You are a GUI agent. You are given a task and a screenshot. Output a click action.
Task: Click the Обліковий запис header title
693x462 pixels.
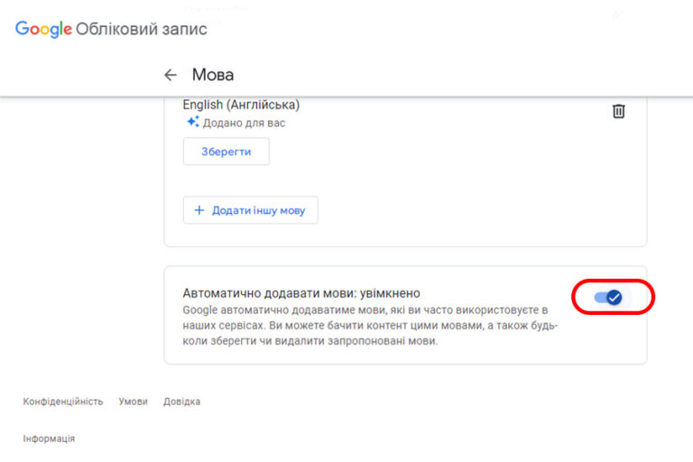click(142, 29)
